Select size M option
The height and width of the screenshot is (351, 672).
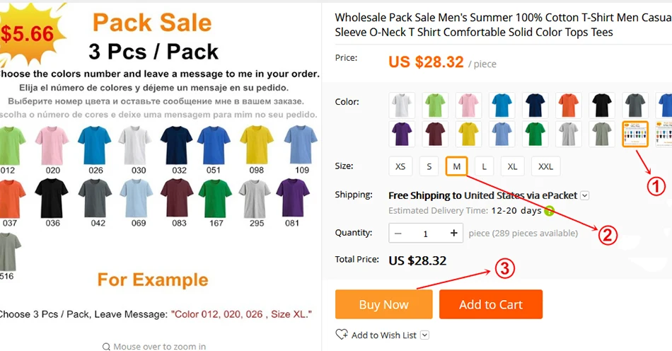point(456,166)
